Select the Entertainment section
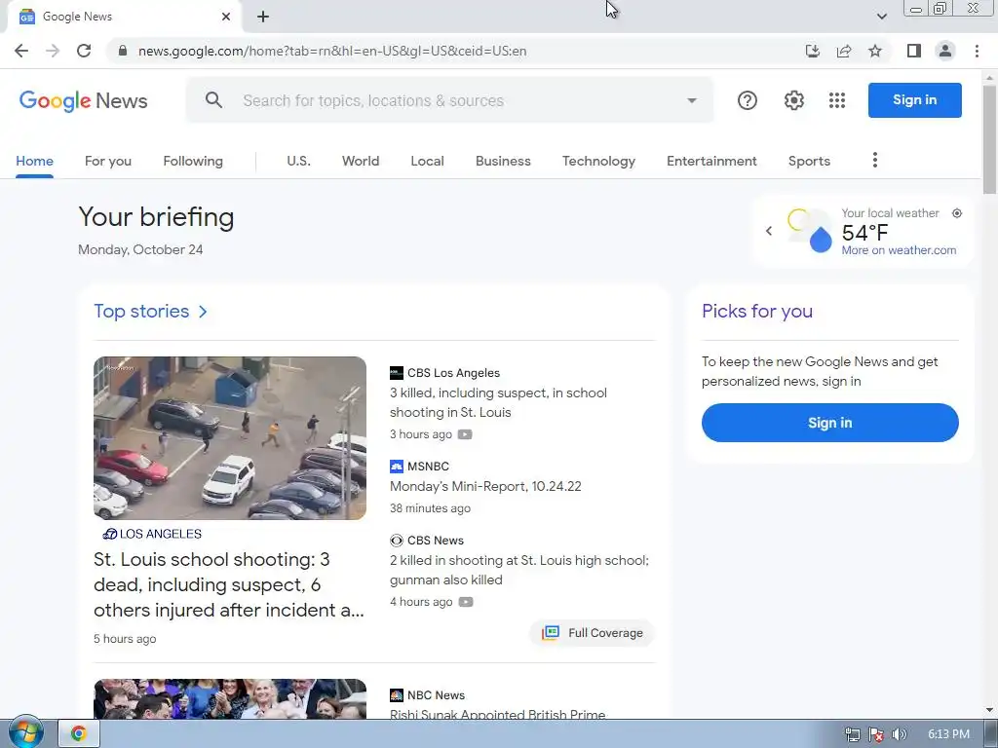The width and height of the screenshot is (998, 748). click(x=711, y=161)
